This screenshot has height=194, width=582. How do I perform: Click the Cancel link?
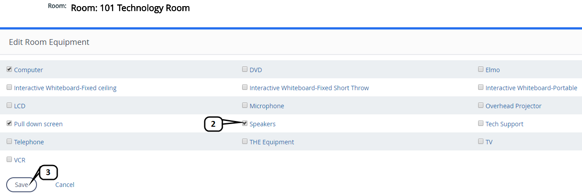tap(65, 185)
